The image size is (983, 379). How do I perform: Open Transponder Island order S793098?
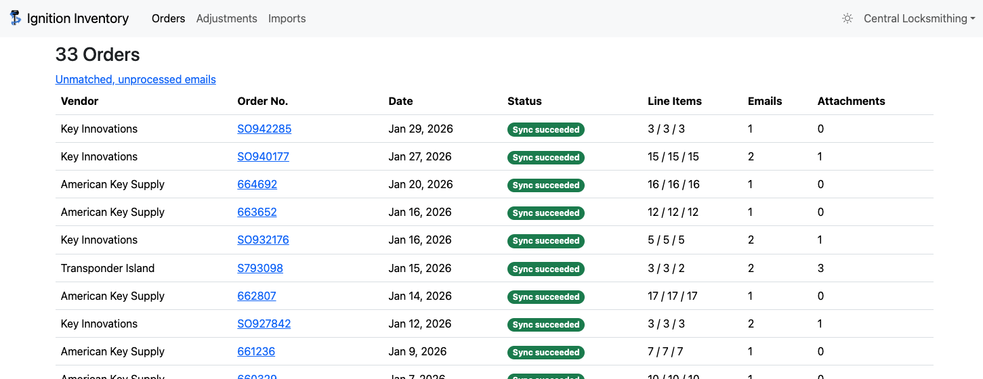(x=259, y=268)
